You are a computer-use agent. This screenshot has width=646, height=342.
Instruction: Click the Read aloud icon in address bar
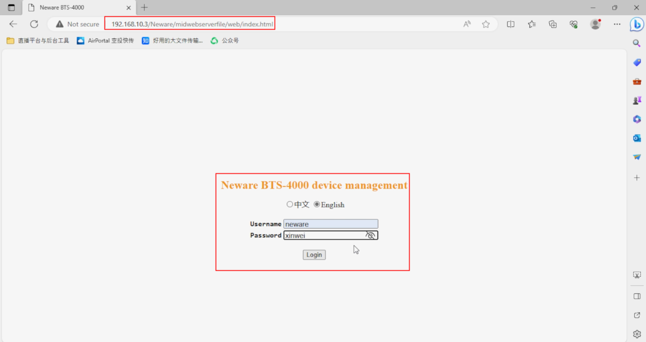[x=467, y=24]
